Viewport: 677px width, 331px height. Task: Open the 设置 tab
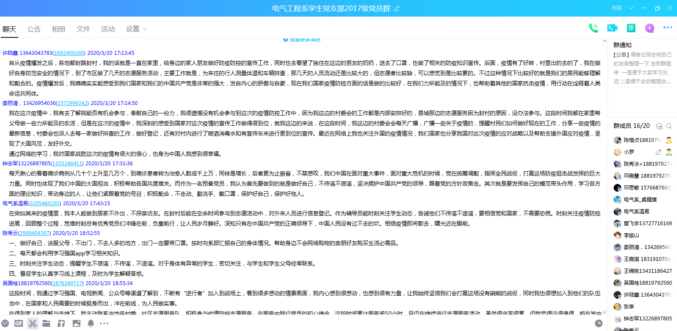133,29
